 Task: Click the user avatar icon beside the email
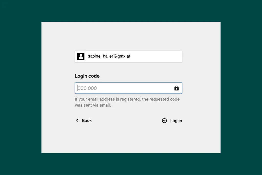pos(81,56)
